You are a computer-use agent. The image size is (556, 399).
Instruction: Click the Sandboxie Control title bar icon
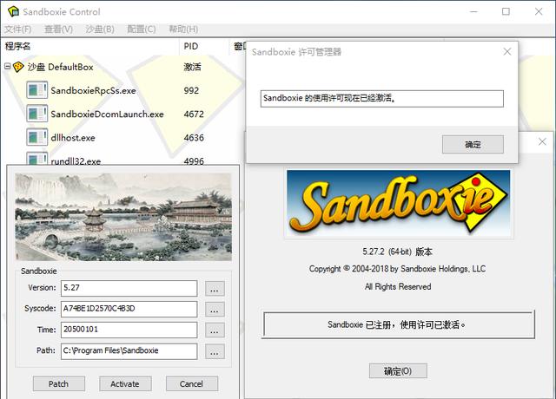point(12,12)
